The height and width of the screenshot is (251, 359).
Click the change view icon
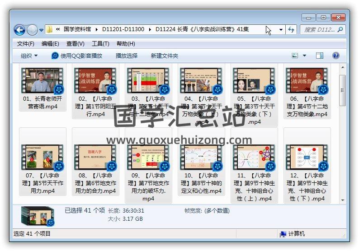tap(295, 56)
